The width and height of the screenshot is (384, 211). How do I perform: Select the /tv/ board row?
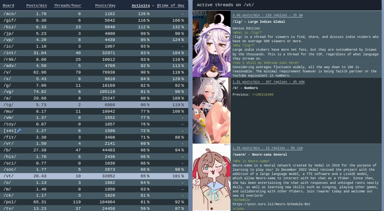point(94,208)
